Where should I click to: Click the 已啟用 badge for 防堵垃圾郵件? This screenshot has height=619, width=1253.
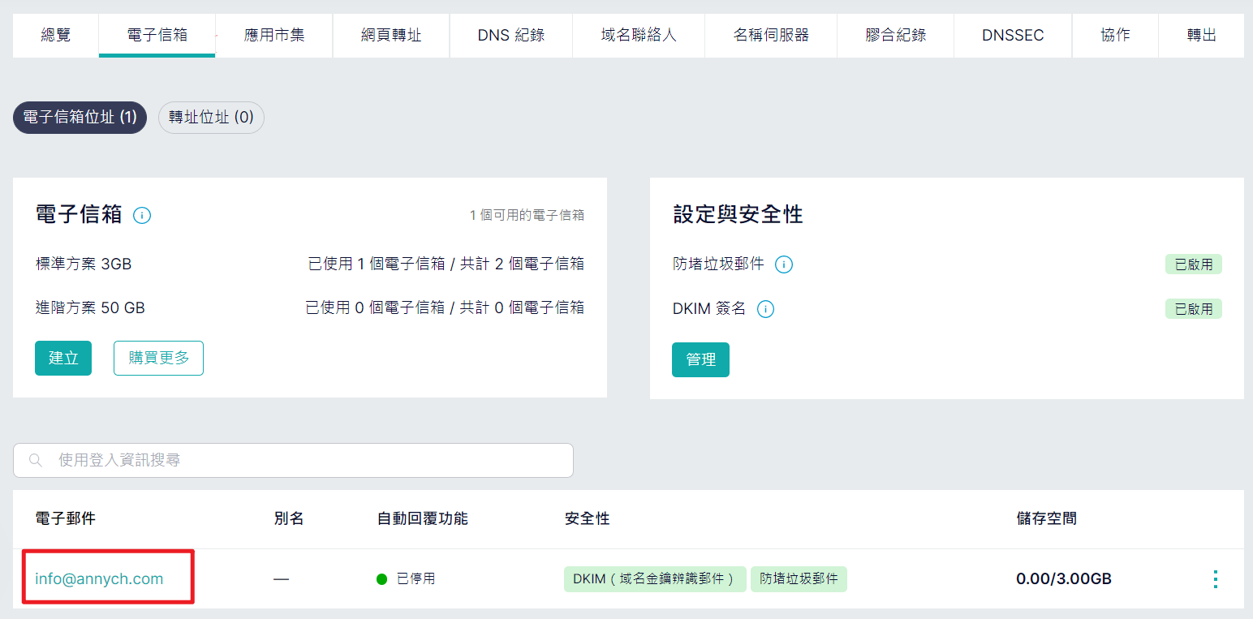coord(1194,264)
